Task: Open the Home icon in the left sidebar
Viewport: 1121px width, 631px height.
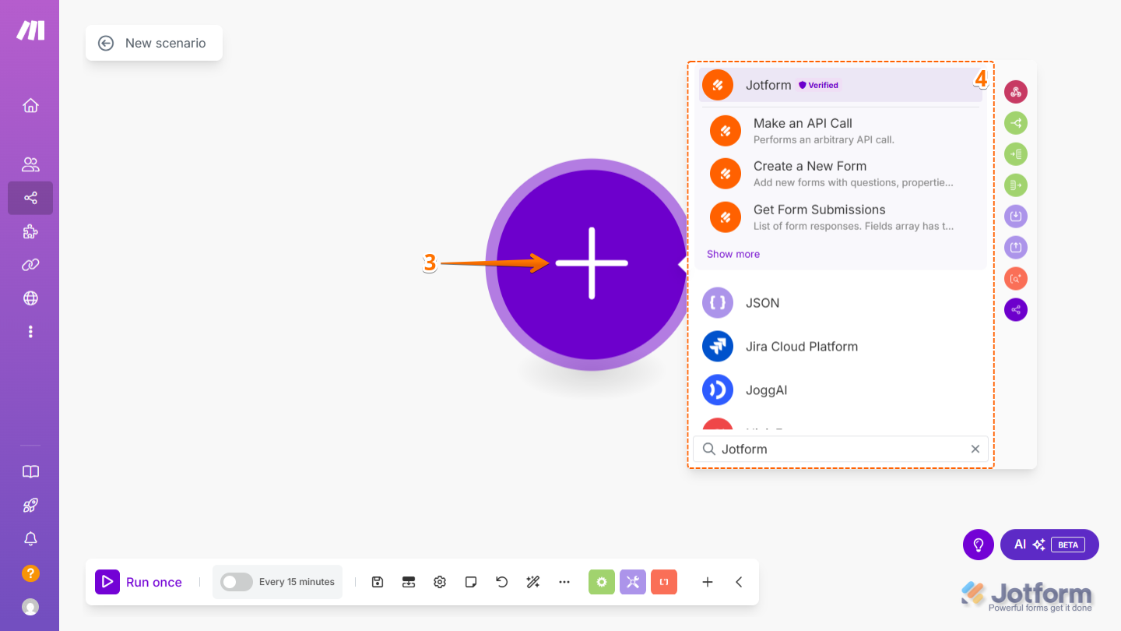Action: point(30,105)
